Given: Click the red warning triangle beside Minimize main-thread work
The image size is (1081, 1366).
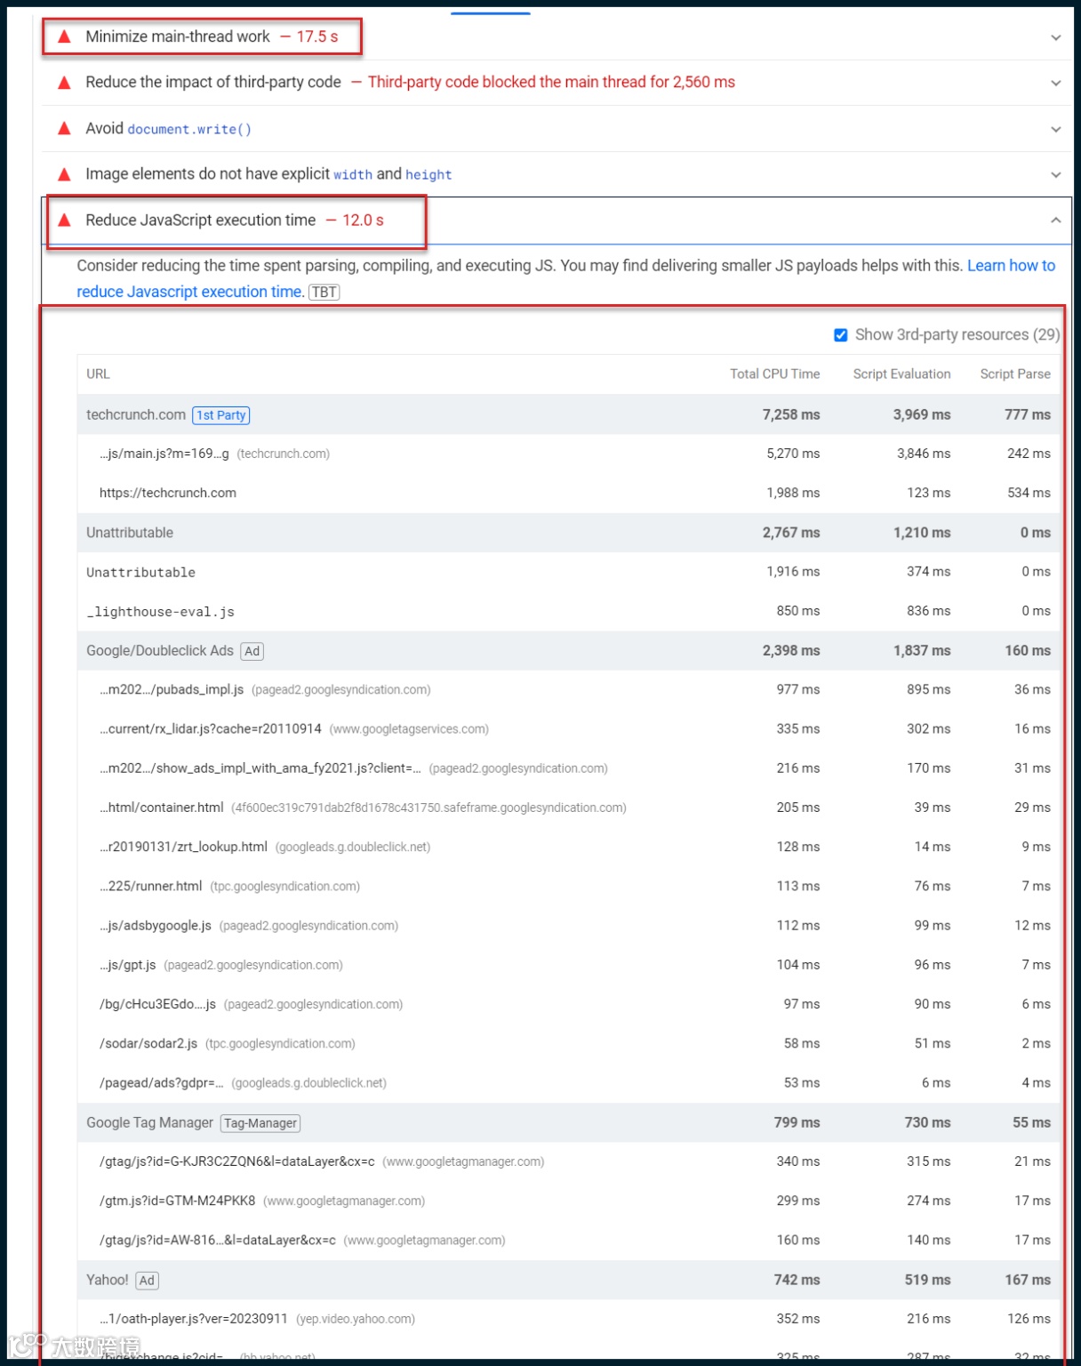Looking at the screenshot, I should [64, 36].
